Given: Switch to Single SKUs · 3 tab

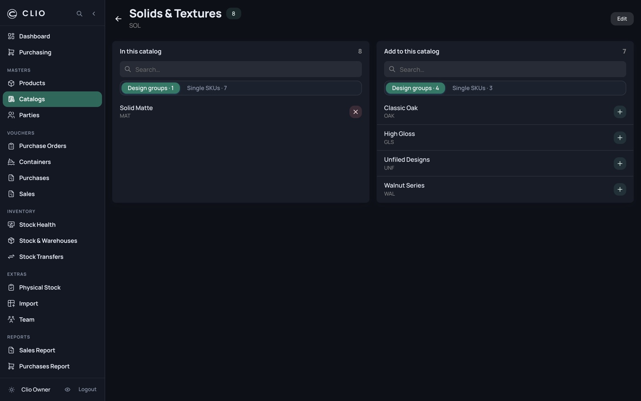Looking at the screenshot, I should pyautogui.click(x=472, y=88).
